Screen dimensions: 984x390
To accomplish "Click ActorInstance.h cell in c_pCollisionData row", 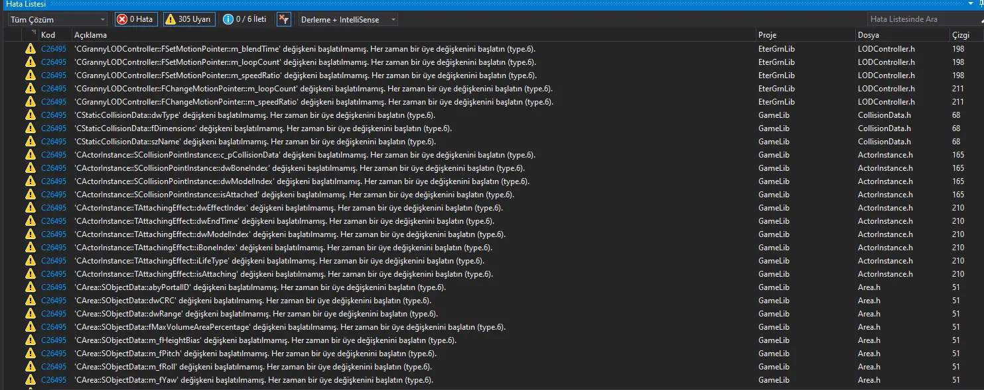I will (885, 155).
